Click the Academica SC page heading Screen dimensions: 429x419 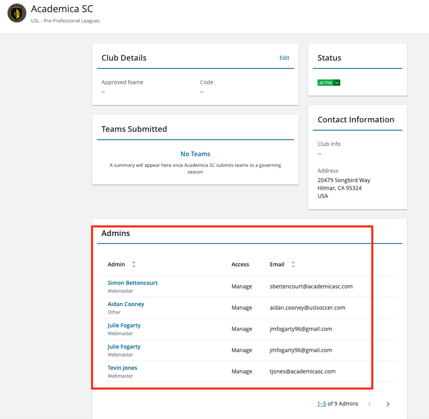62,8
